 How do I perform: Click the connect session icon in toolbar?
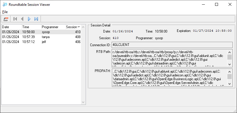[x=6, y=19]
